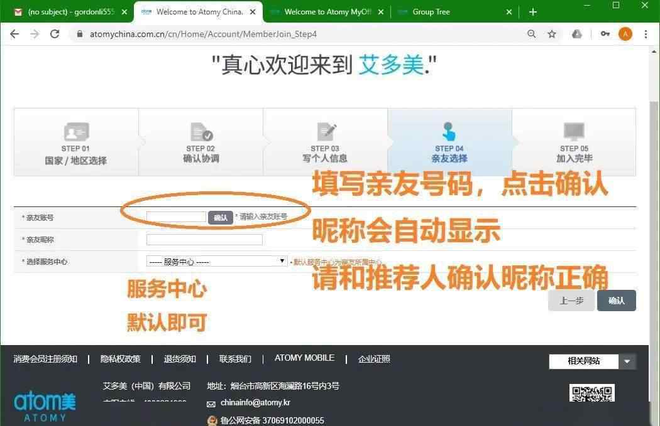This screenshot has width=660, height=426.
Task: Open the zoom magnifier icon in address bar
Action: click(x=532, y=34)
